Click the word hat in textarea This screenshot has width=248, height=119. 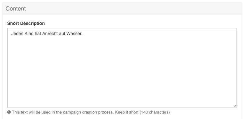coord(38,33)
